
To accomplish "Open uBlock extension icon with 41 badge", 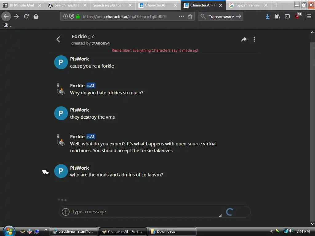I will pos(298,16).
